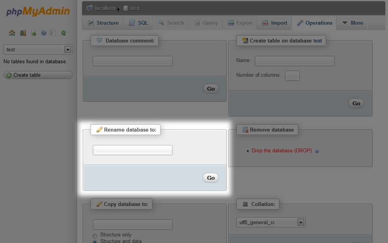Switch to the SQL tab
The image size is (388, 243).
pos(138,23)
